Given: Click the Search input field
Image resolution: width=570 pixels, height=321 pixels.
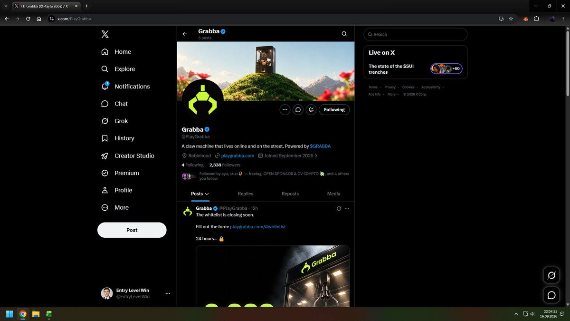Looking at the screenshot, I should click(x=416, y=34).
